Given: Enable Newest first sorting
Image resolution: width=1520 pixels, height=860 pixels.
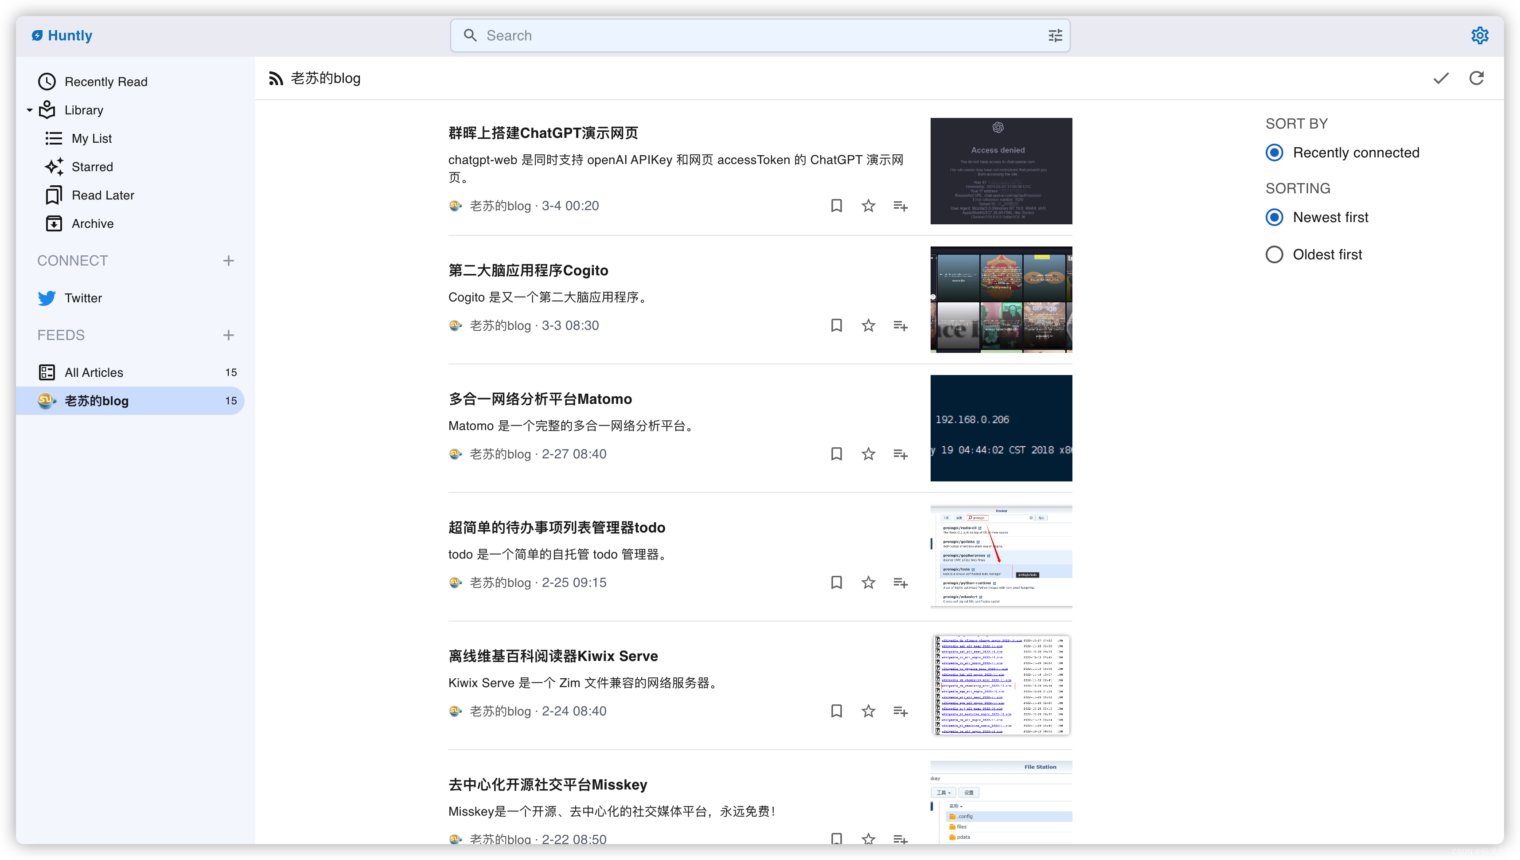Looking at the screenshot, I should (1274, 217).
